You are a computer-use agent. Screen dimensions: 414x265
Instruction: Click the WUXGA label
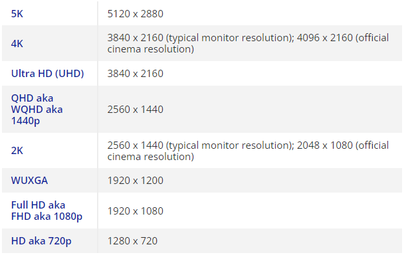[29, 181]
